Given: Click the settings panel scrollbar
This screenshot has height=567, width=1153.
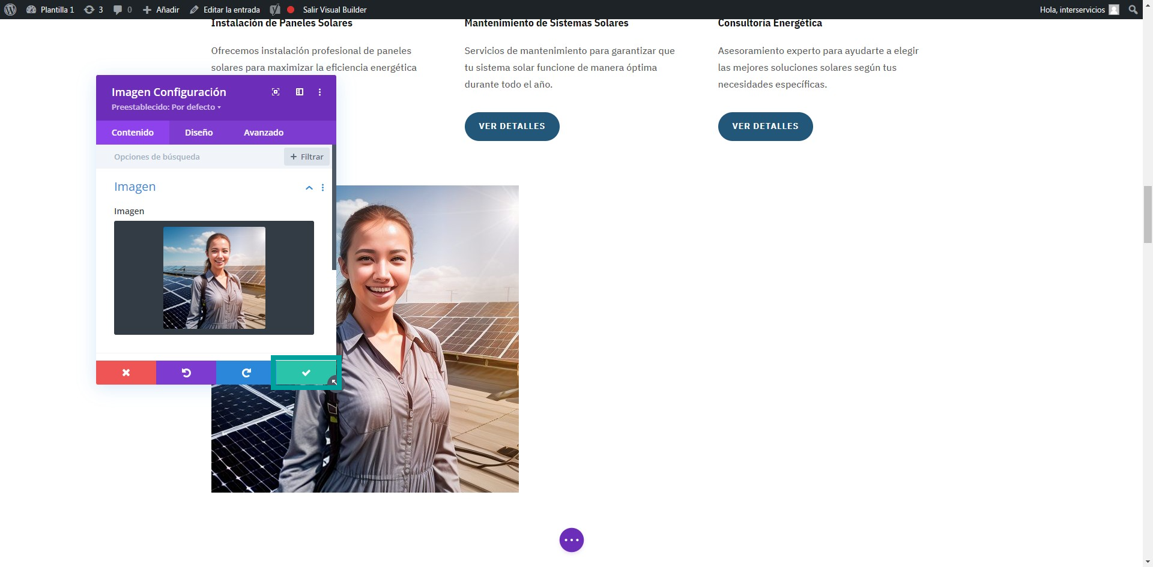Looking at the screenshot, I should pyautogui.click(x=334, y=207).
